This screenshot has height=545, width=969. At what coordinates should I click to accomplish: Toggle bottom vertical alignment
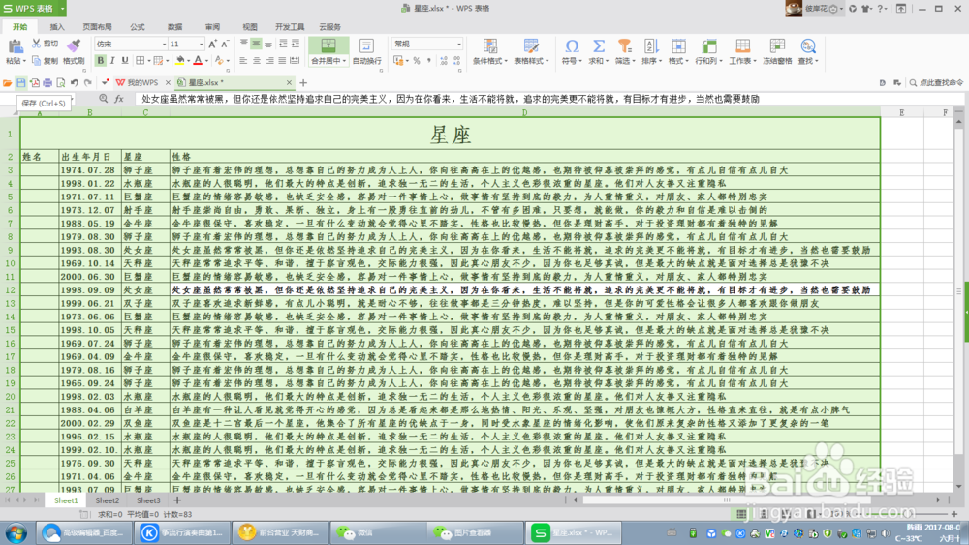pyautogui.click(x=268, y=44)
